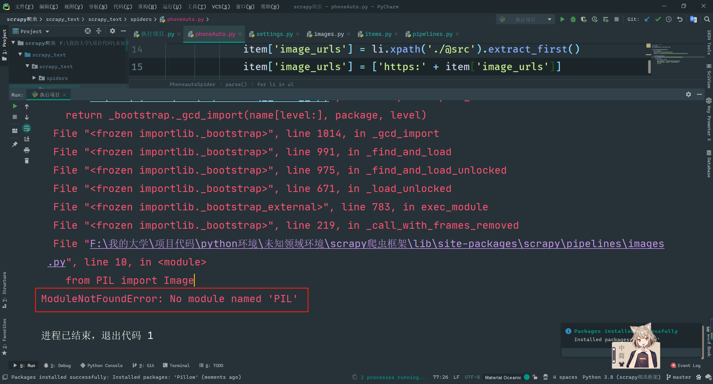713x384 pixels.
Task: Open the VCS menu
Action: [221, 6]
